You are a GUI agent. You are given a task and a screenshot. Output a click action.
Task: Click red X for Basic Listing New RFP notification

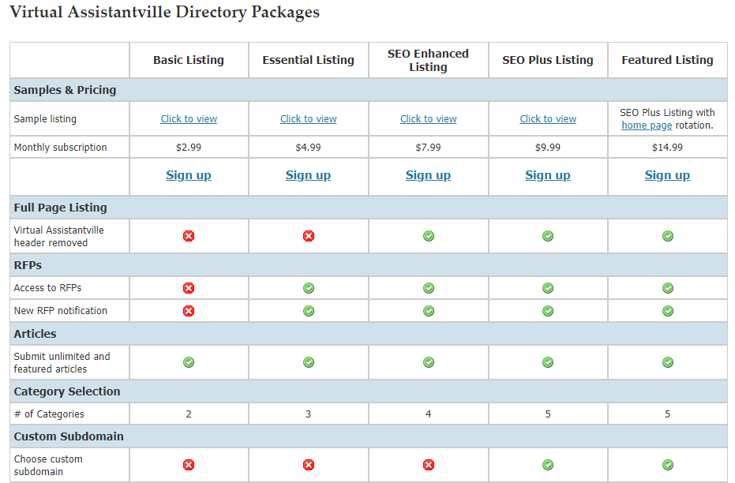pos(189,311)
